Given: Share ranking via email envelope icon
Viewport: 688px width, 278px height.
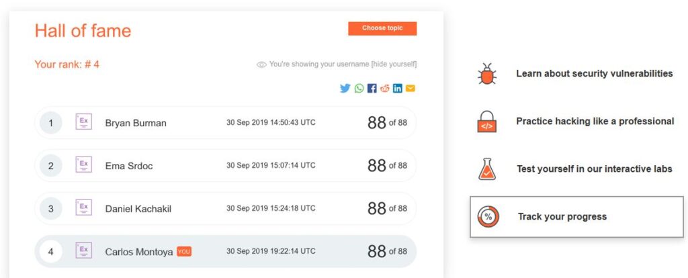Looking at the screenshot, I should [411, 89].
